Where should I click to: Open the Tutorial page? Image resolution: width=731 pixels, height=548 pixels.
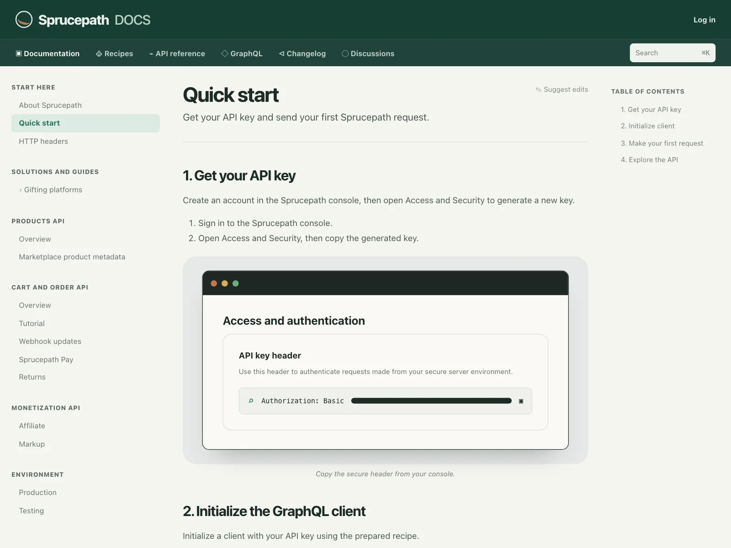point(32,323)
